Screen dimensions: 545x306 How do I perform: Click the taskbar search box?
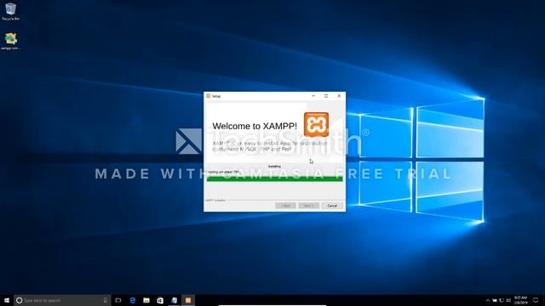62,300
